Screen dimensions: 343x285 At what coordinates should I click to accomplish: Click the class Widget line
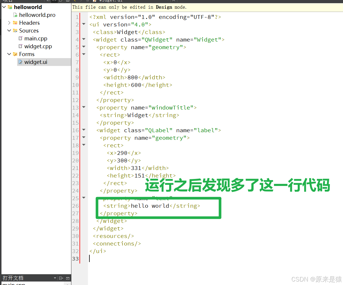pyautogui.click(x=129, y=32)
